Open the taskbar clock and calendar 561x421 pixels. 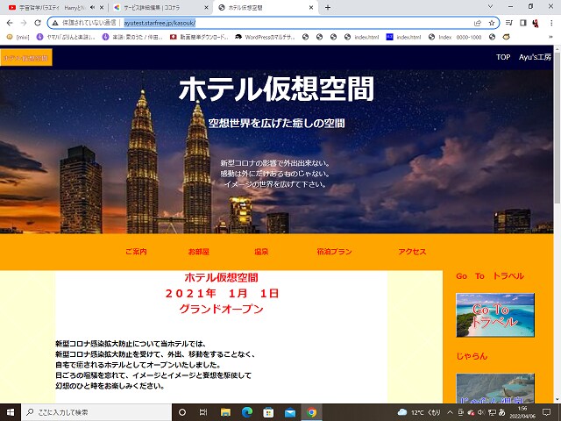pyautogui.click(x=522, y=412)
